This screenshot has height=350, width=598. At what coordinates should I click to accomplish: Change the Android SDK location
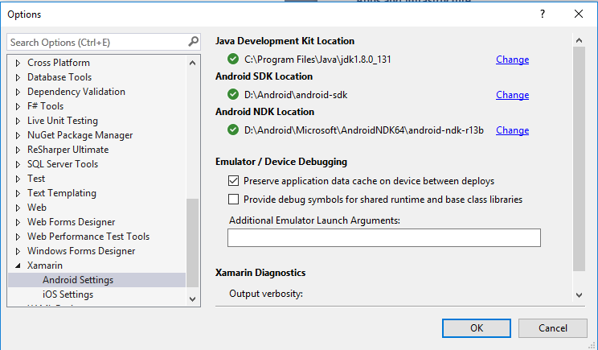(512, 95)
